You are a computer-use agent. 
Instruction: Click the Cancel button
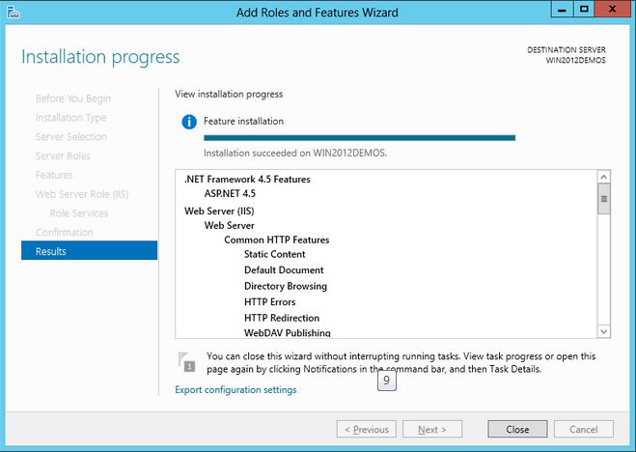584,429
